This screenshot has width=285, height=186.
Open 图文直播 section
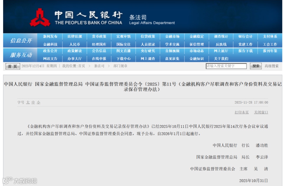123,51
